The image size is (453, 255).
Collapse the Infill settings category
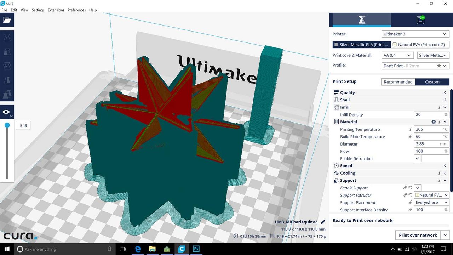(x=391, y=107)
